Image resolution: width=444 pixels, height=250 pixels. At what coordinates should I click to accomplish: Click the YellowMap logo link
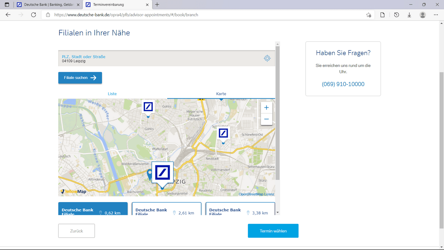[73, 191]
